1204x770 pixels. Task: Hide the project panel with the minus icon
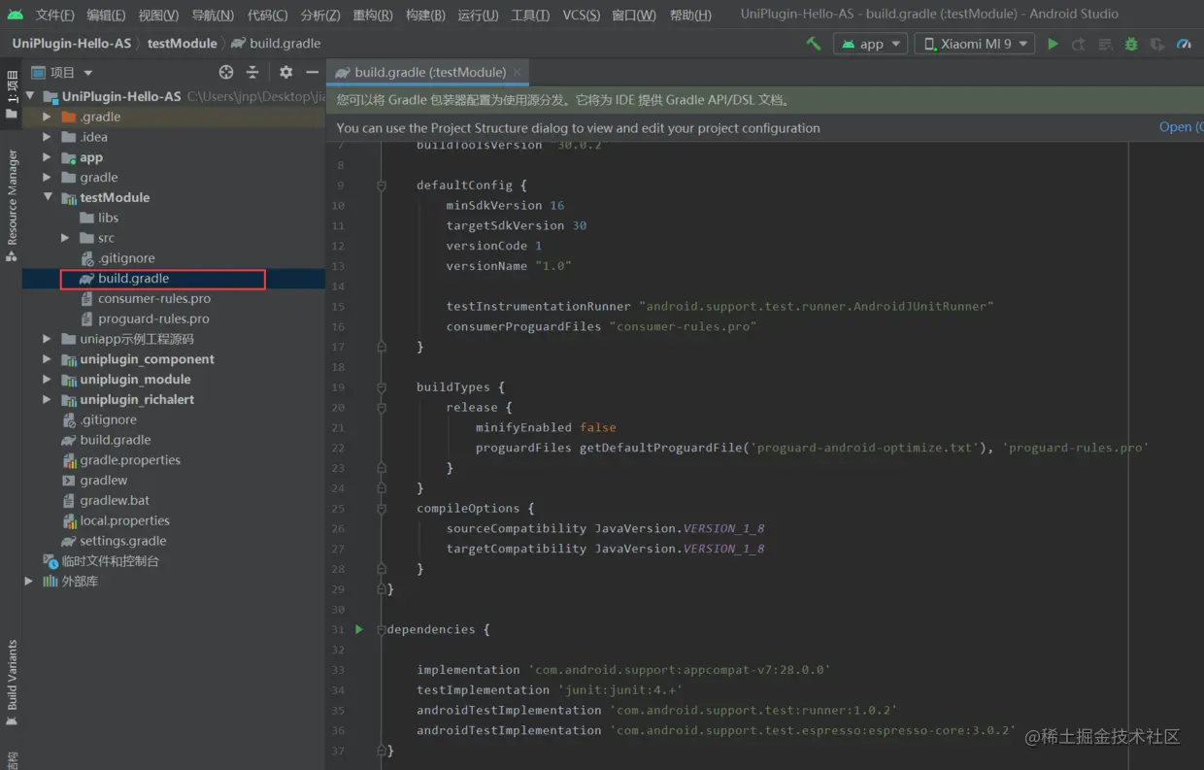(312, 72)
